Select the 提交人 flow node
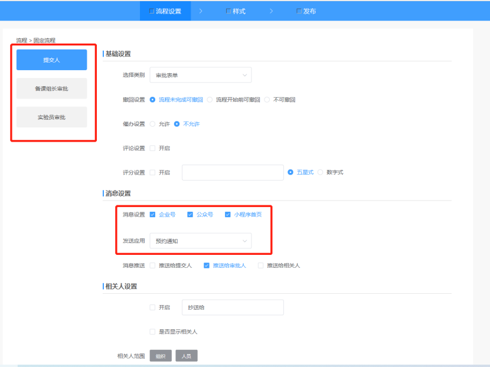Screen dimensions: 490x367 point(51,60)
